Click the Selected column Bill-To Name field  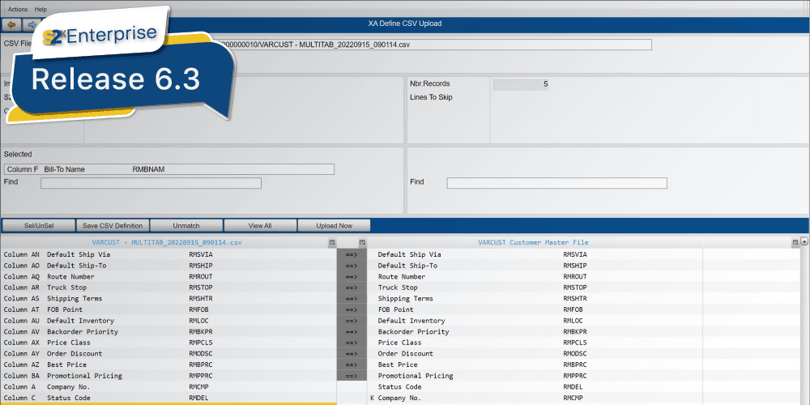tap(169, 169)
